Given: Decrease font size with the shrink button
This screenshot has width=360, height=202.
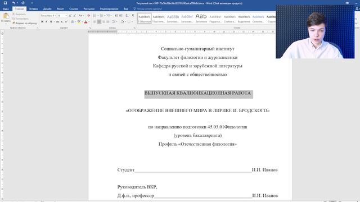Looking at the screenshot, I should click(74, 16).
